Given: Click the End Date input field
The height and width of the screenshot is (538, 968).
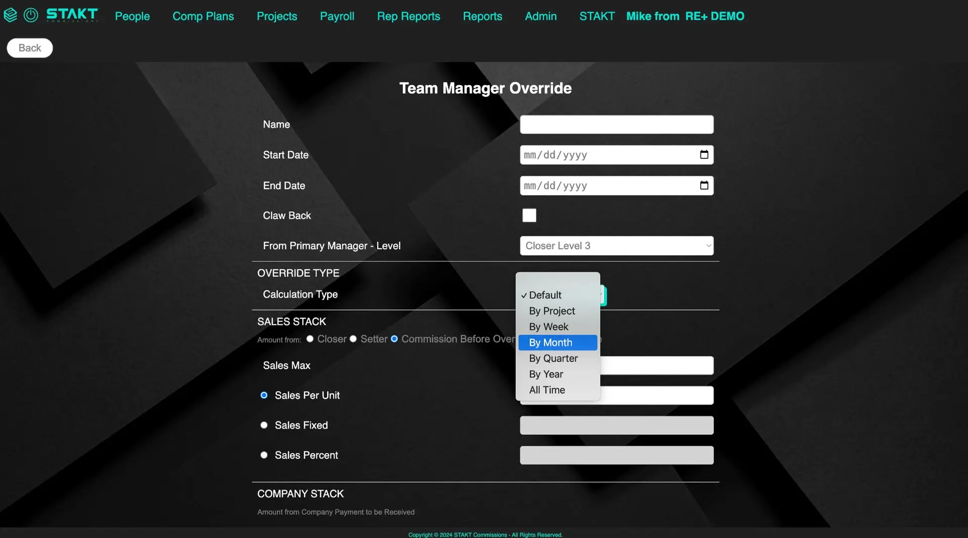Looking at the screenshot, I should point(617,186).
